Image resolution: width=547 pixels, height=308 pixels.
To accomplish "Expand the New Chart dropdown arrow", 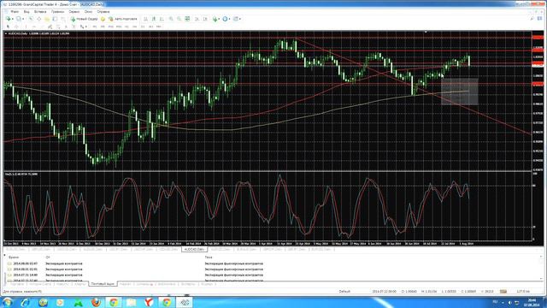I will pos(13,19).
